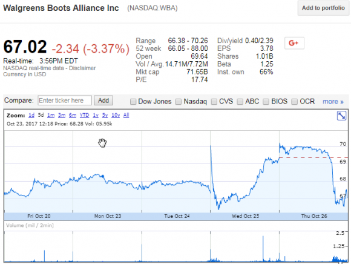
Task: Click the P/E value 17.74
Action: [x=200, y=80]
